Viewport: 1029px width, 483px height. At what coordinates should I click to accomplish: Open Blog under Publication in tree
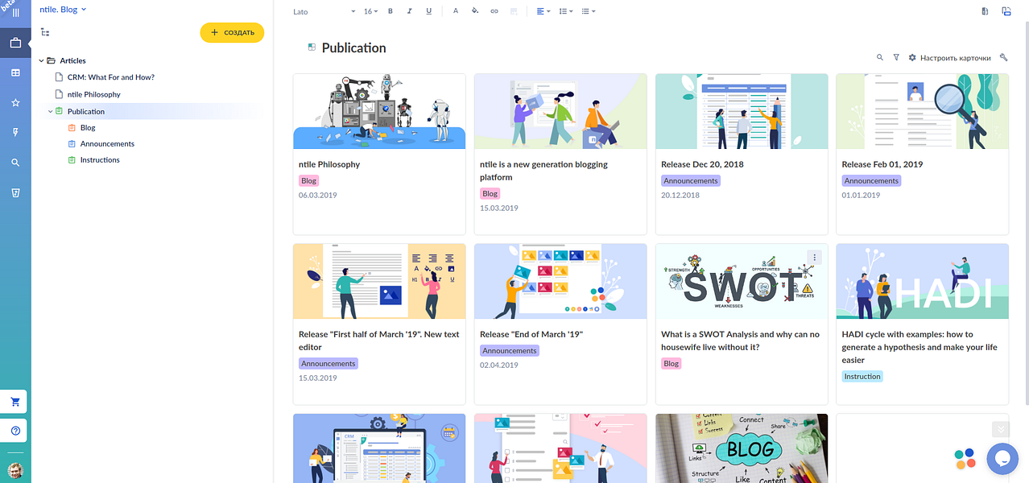[88, 128]
